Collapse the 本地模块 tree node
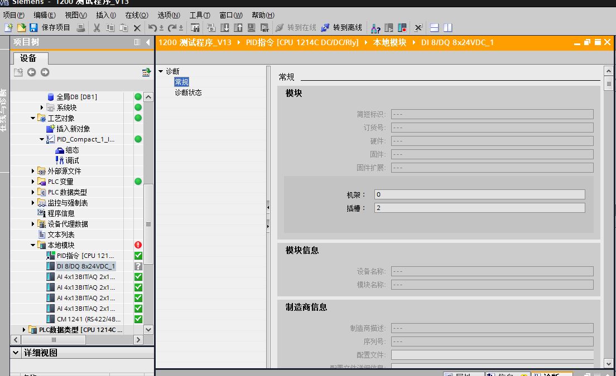The width and height of the screenshot is (616, 376). 33,245
